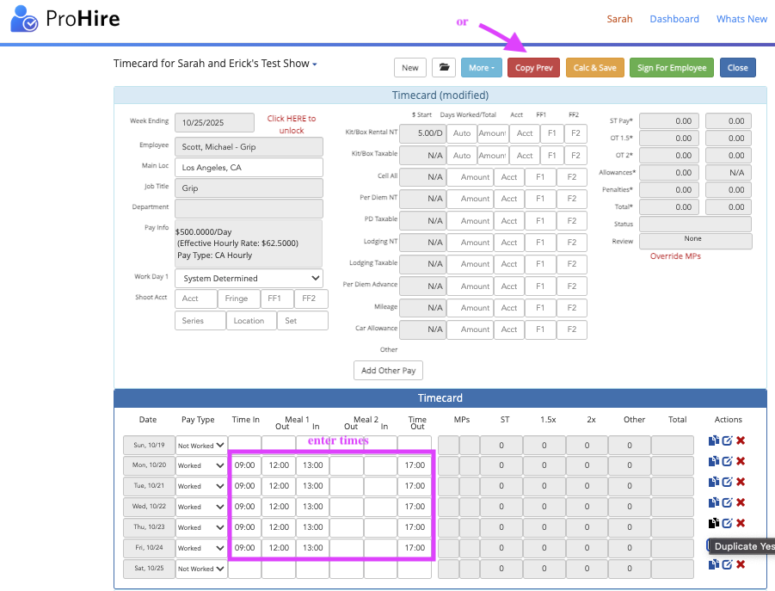This screenshot has height=591, width=775.
Task: Change Sat, 10/25 pay type dropdown
Action: coord(201,569)
